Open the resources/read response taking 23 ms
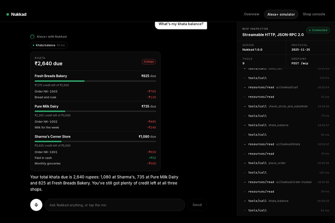The width and height of the screenshot is (335, 223). [x=286, y=154]
